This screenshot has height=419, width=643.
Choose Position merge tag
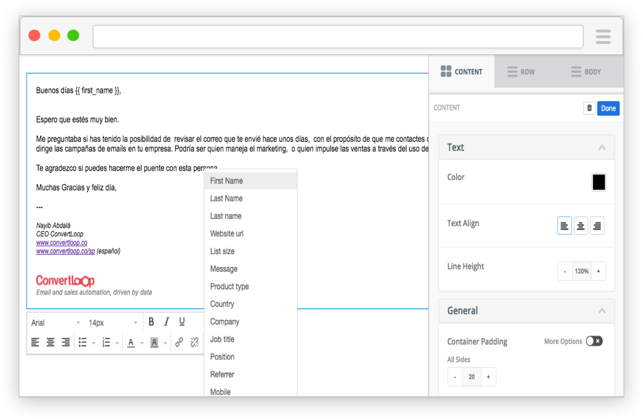251,357
